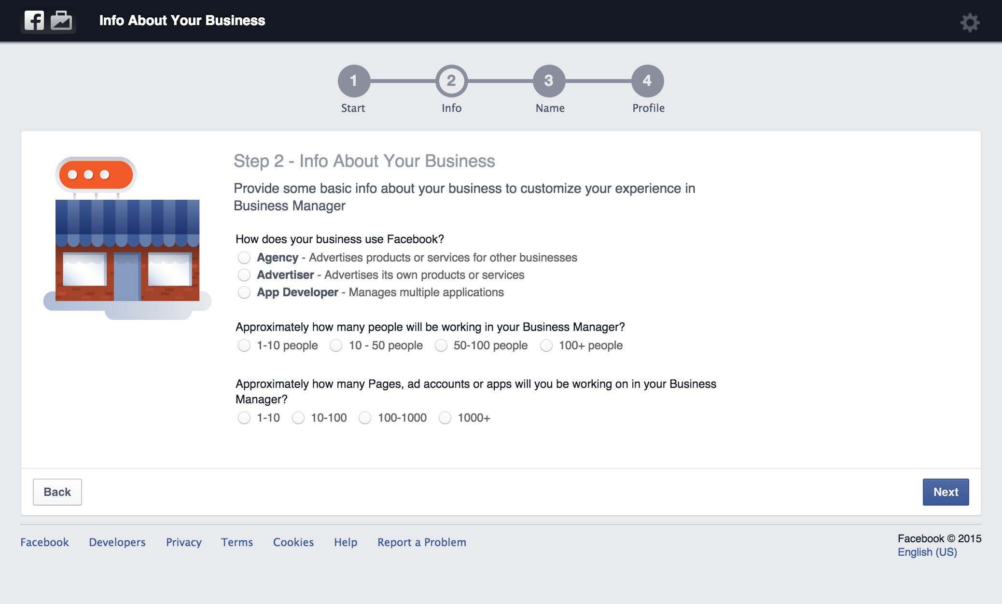This screenshot has width=1002, height=604.
Task: Open the Help footer link
Action: tap(346, 542)
